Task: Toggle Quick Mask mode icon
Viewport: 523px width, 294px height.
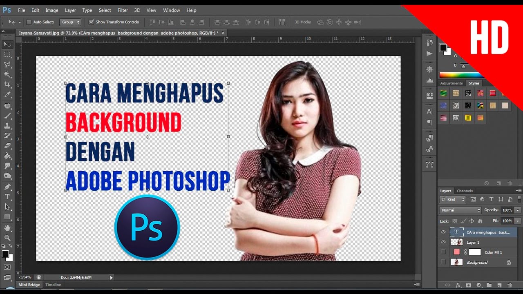Action: point(7,267)
